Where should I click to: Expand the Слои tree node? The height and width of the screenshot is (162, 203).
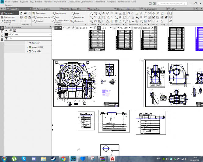(27, 51)
